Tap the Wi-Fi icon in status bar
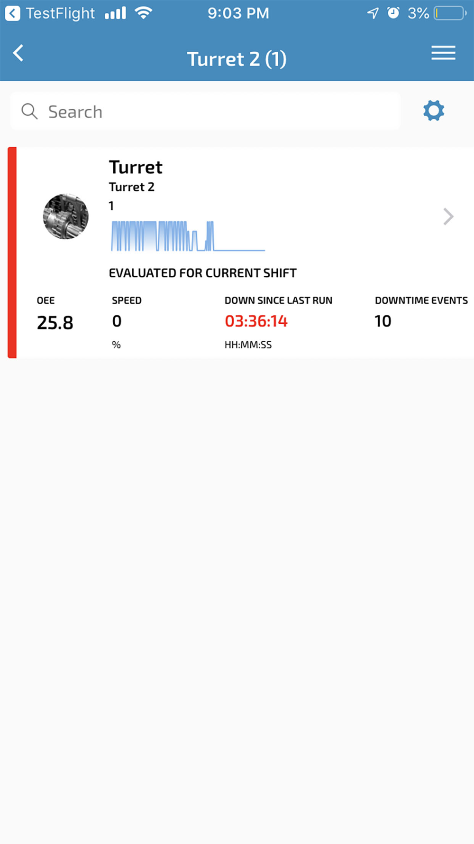This screenshot has width=474, height=844. pyautogui.click(x=143, y=13)
